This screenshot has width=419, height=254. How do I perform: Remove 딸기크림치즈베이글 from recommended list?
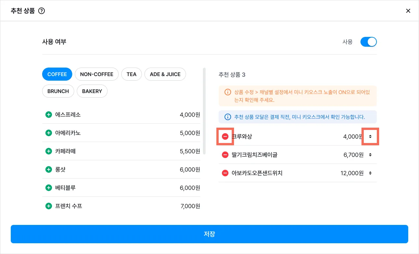click(225, 155)
